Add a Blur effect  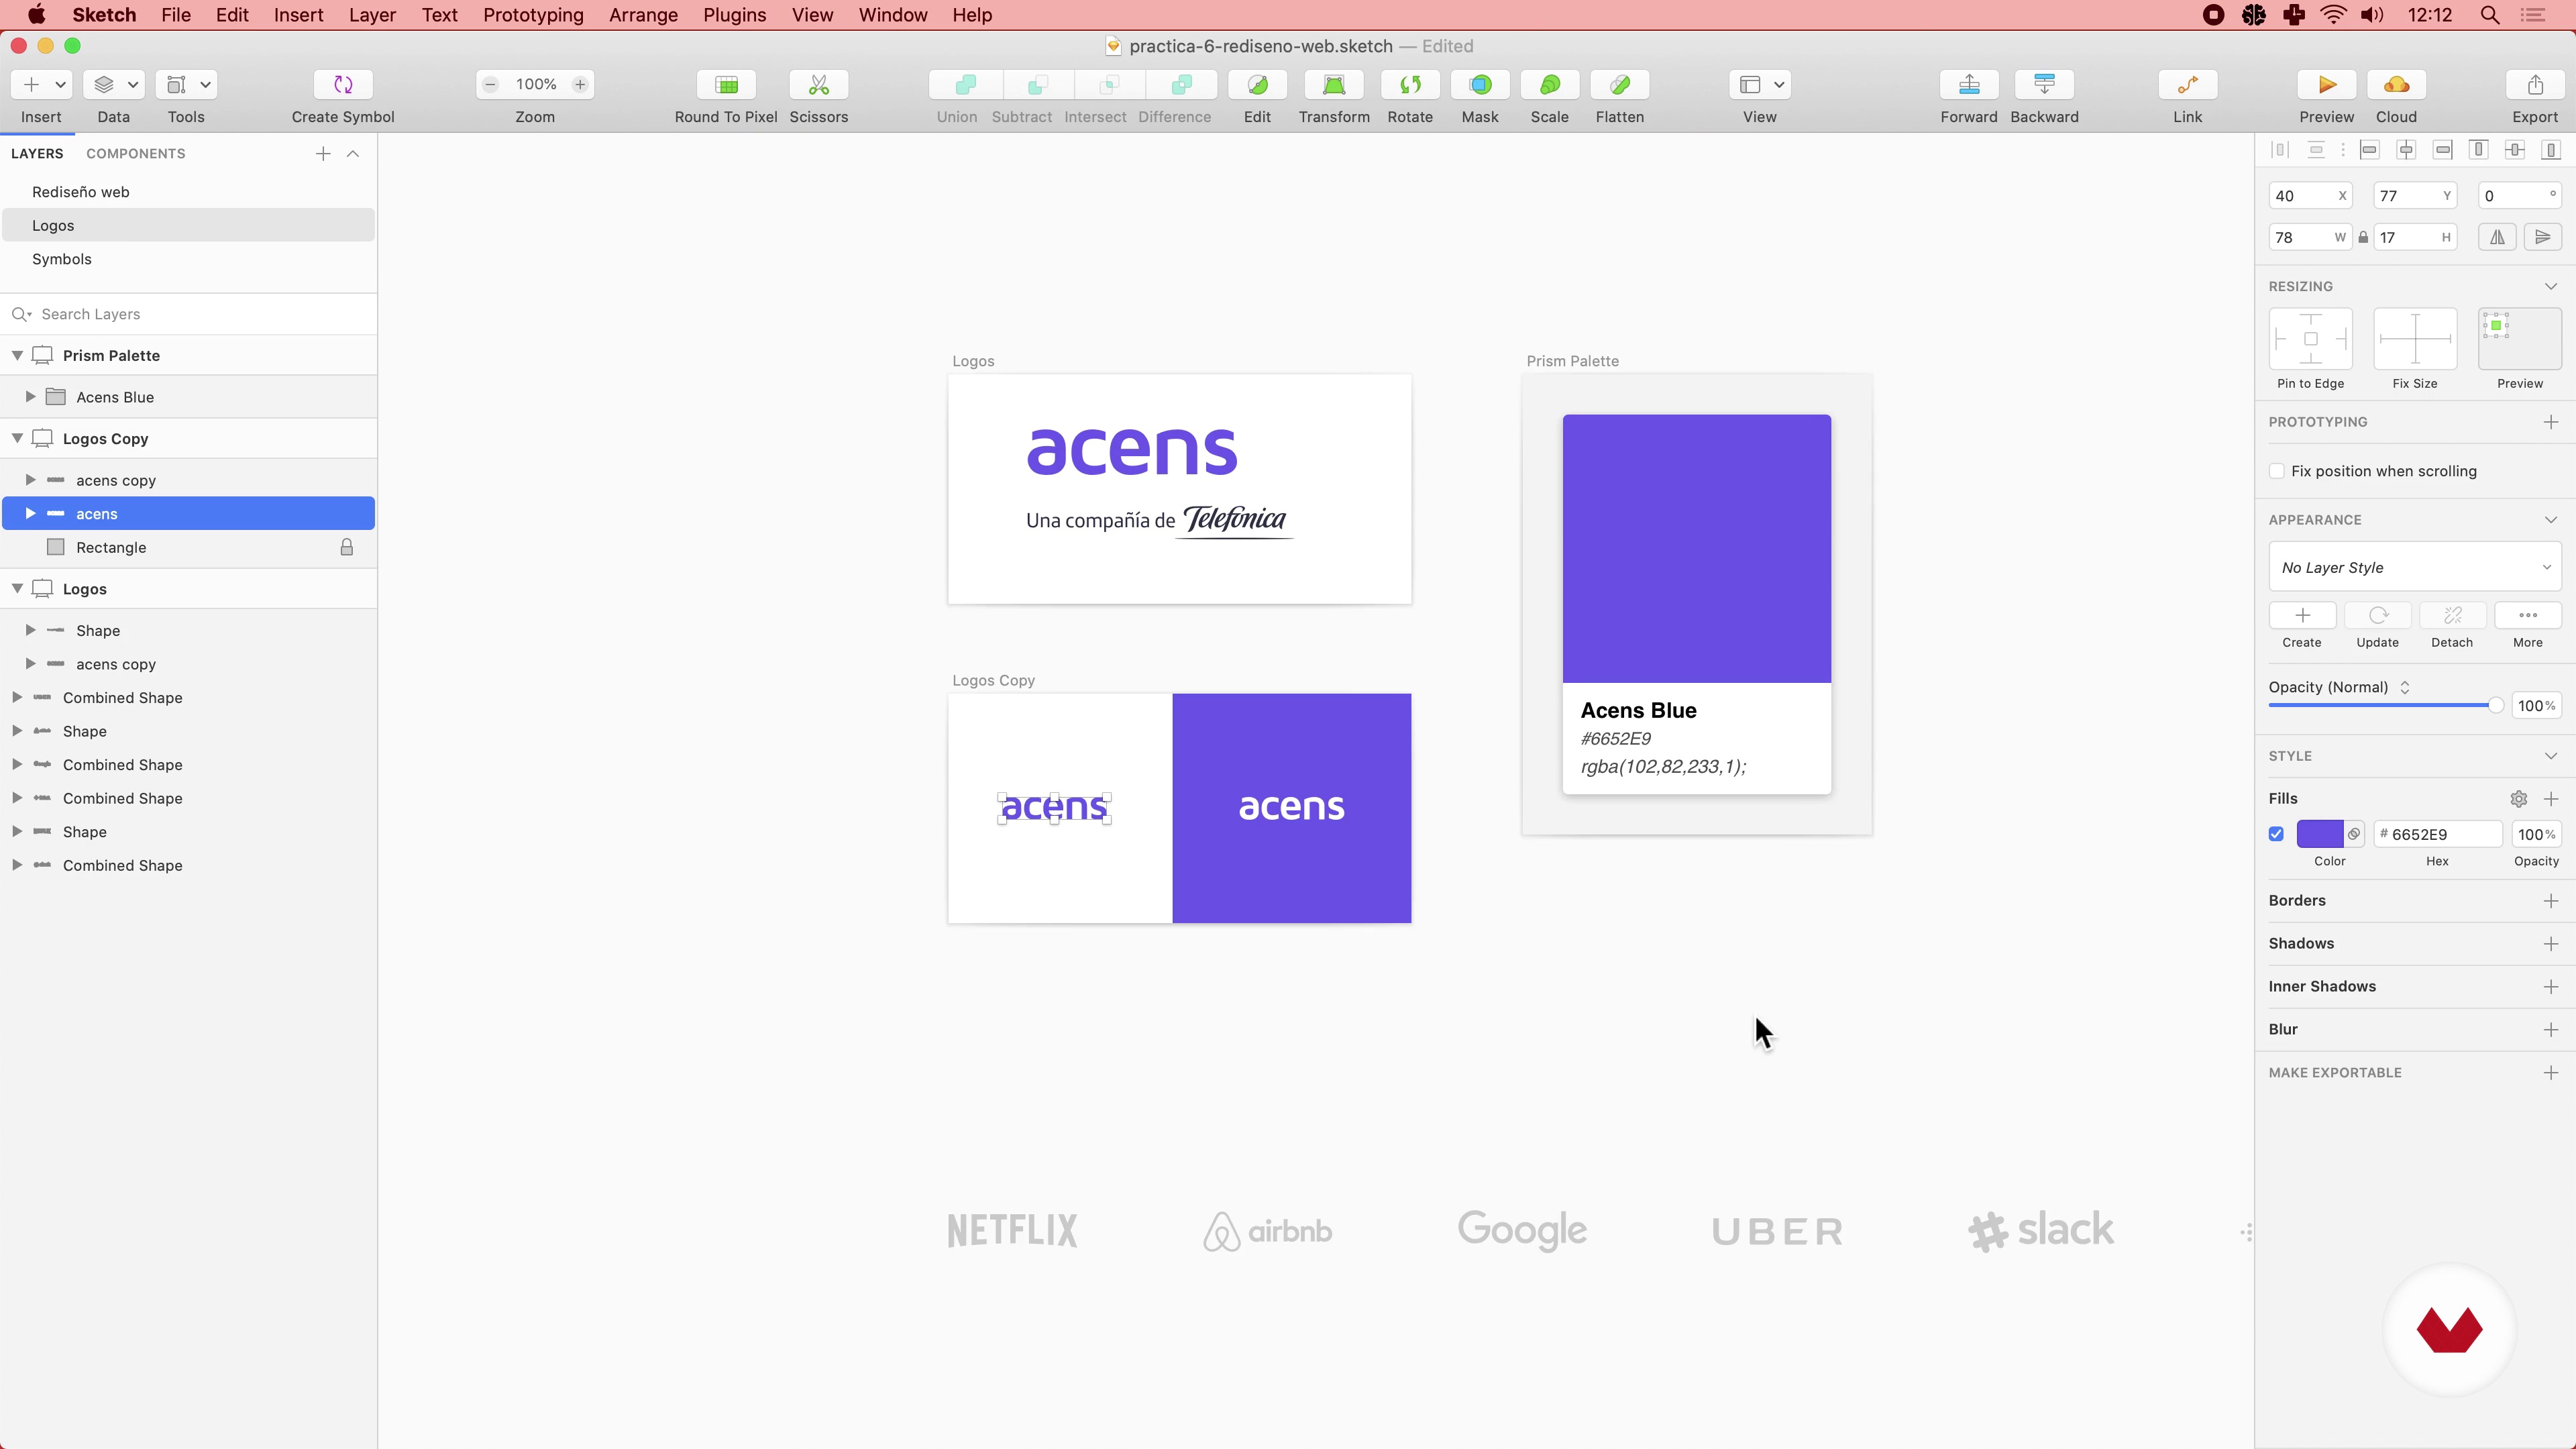2551,1029
